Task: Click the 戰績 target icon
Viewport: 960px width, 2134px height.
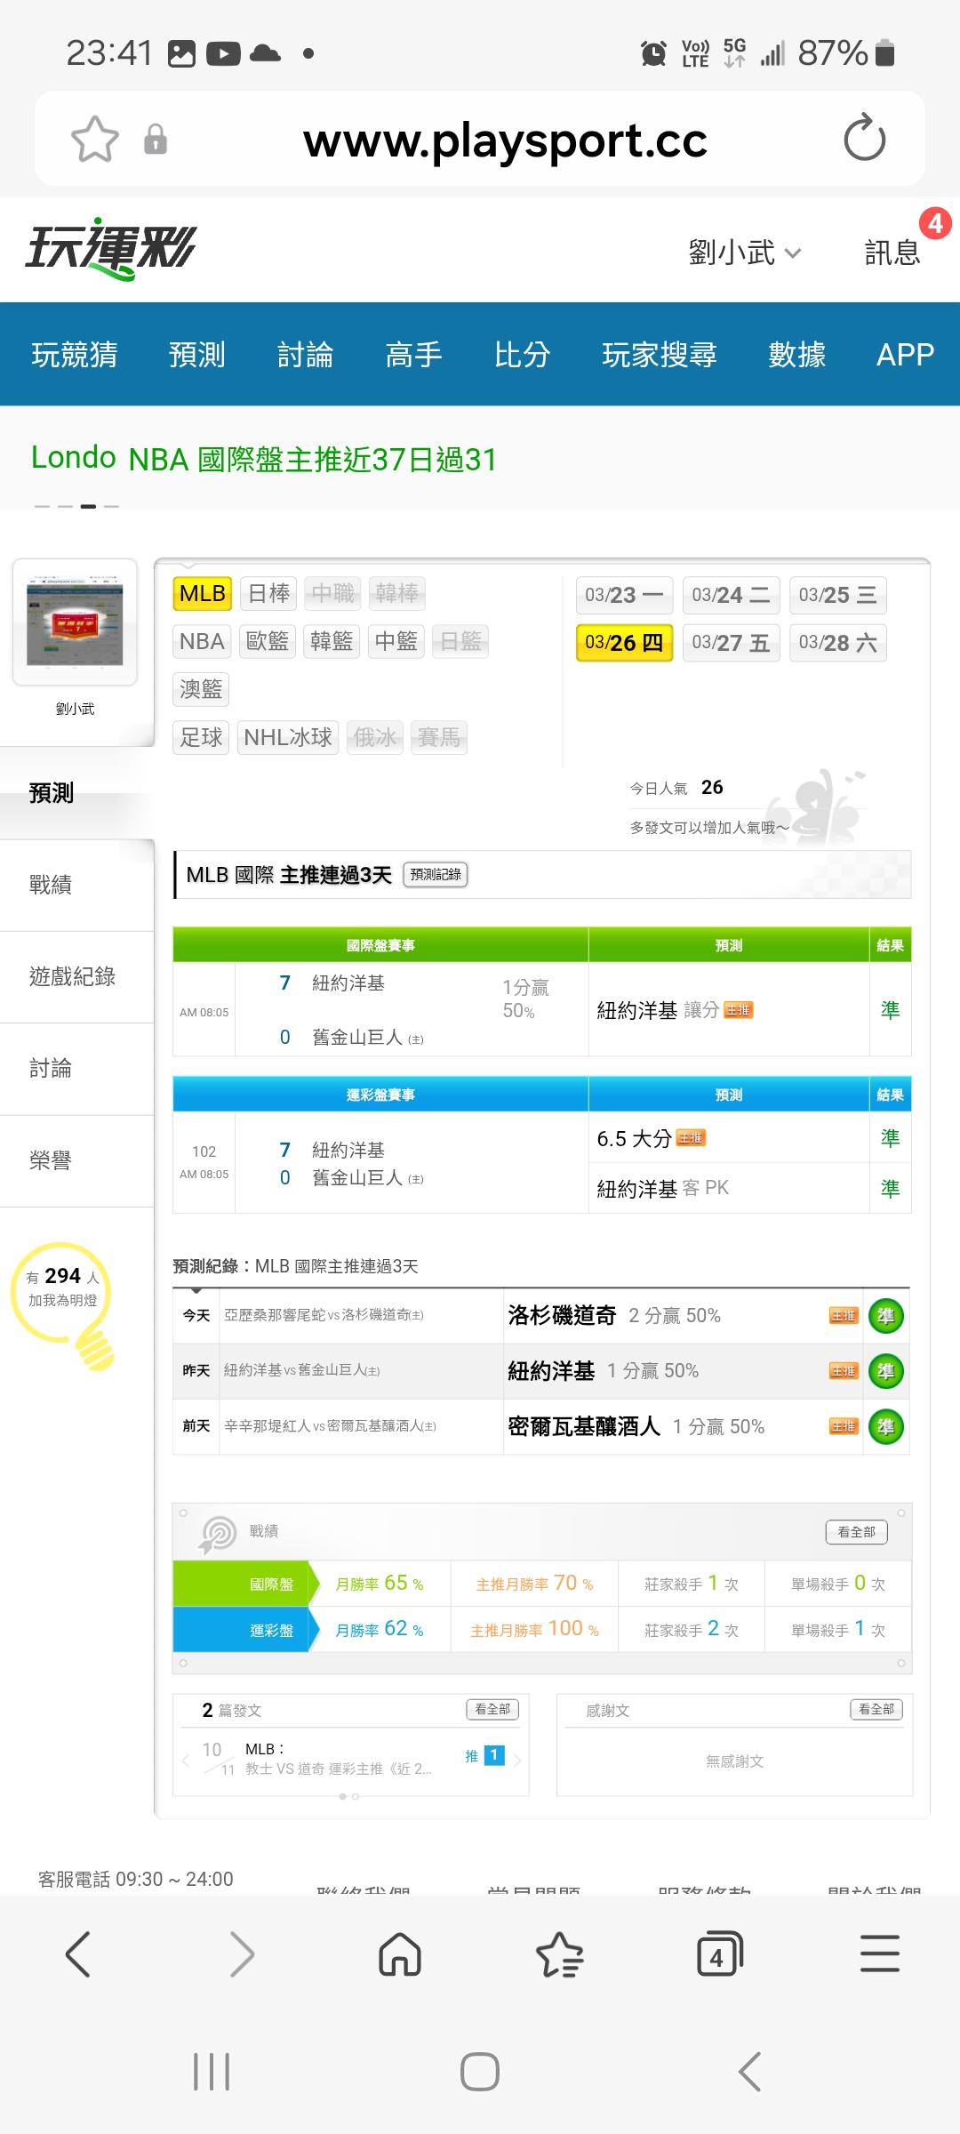Action: coord(218,1534)
